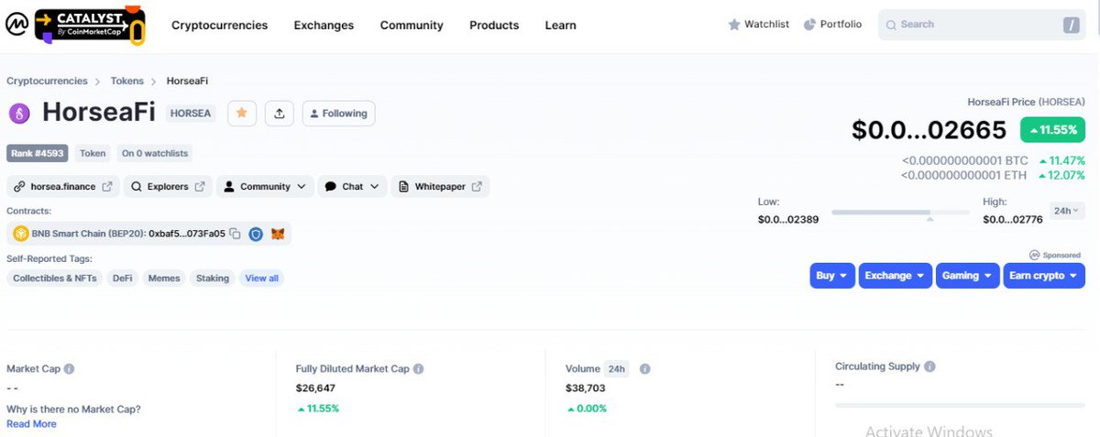Click the Circulating Supply progress bar
The image size is (1100, 437).
(960, 404)
